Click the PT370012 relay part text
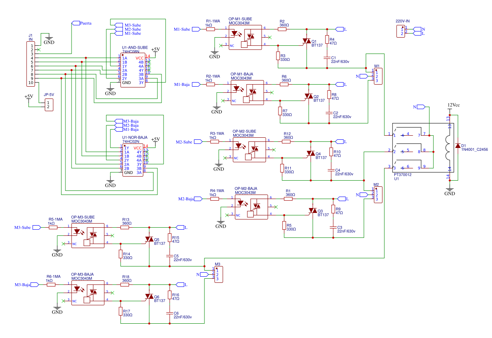Viewport: 492px width, 338px height. [402, 175]
